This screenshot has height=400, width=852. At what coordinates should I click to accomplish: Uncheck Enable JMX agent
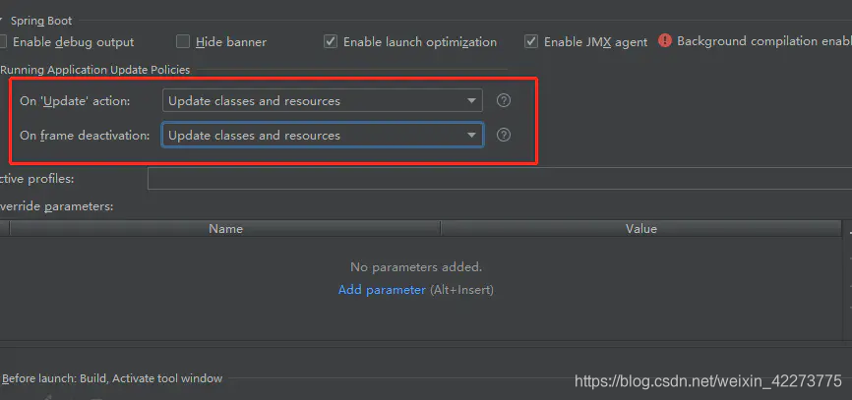(531, 42)
